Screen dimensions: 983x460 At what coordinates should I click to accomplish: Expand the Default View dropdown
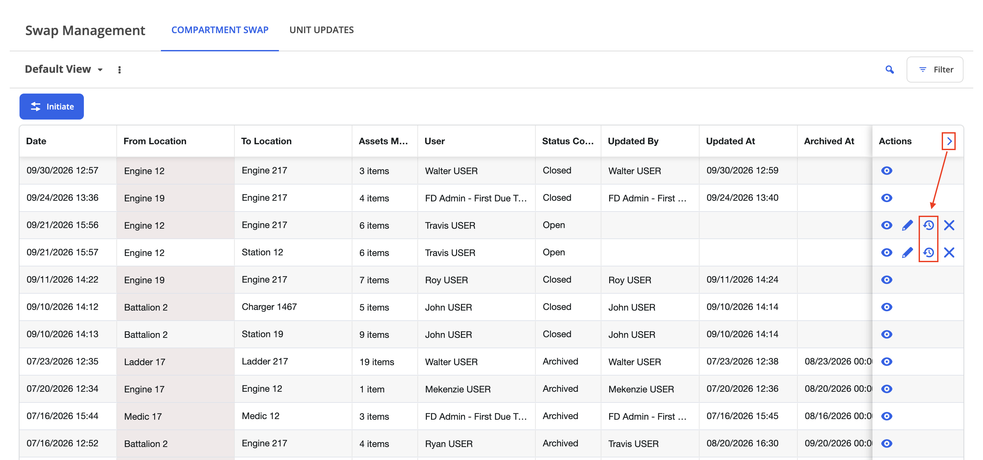[64, 70]
